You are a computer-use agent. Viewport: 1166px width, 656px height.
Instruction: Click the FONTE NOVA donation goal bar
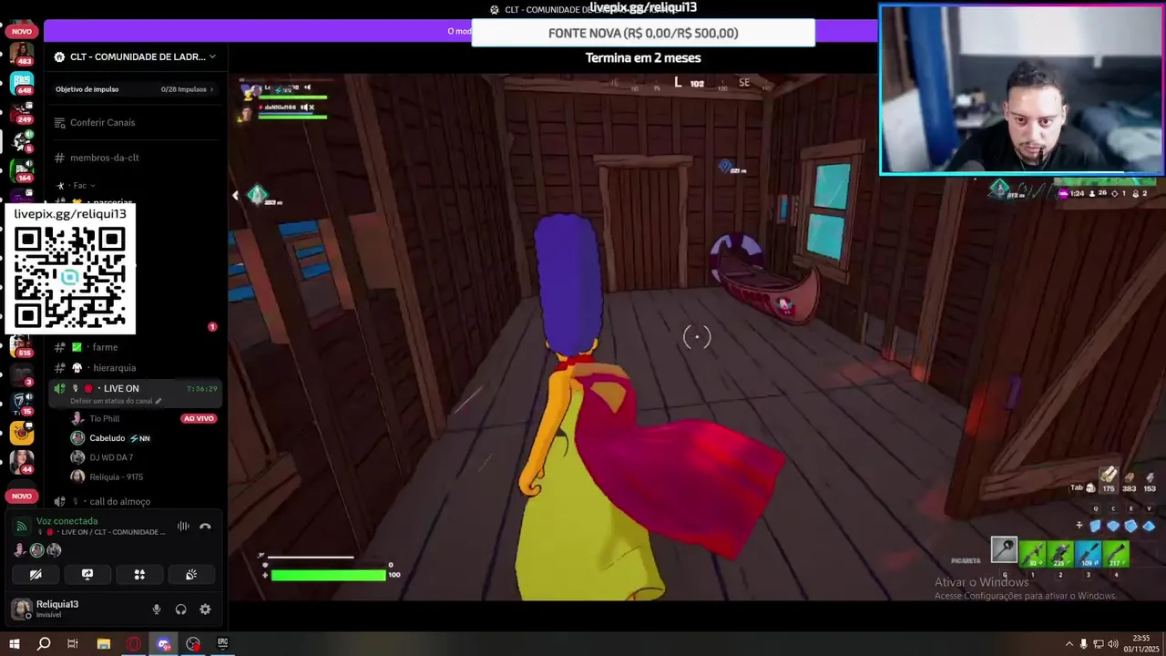[x=643, y=33]
